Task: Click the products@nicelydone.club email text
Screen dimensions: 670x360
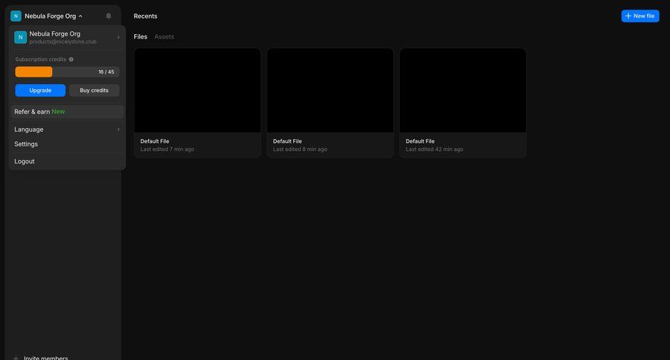Action: click(x=63, y=42)
